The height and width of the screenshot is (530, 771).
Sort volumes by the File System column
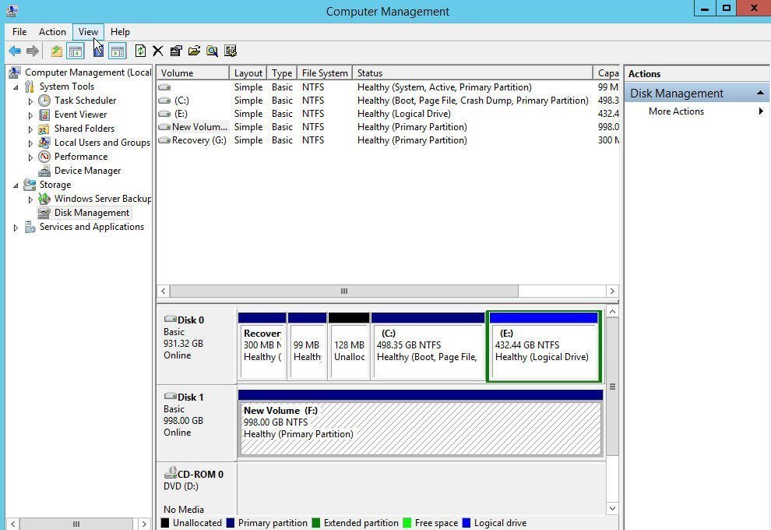pyautogui.click(x=324, y=73)
